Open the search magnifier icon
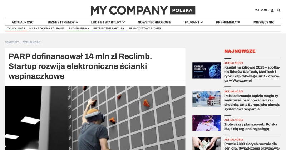Image resolution: width=286 pixels, height=150 pixels. click(278, 10)
